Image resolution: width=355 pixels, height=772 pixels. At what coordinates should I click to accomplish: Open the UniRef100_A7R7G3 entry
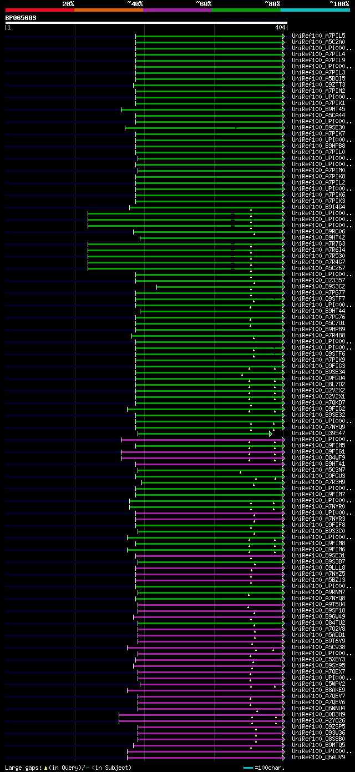click(x=318, y=243)
